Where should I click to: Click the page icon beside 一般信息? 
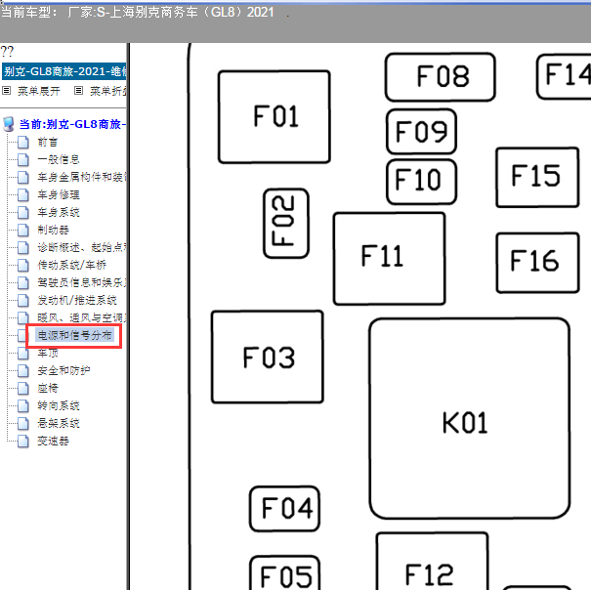click(23, 159)
